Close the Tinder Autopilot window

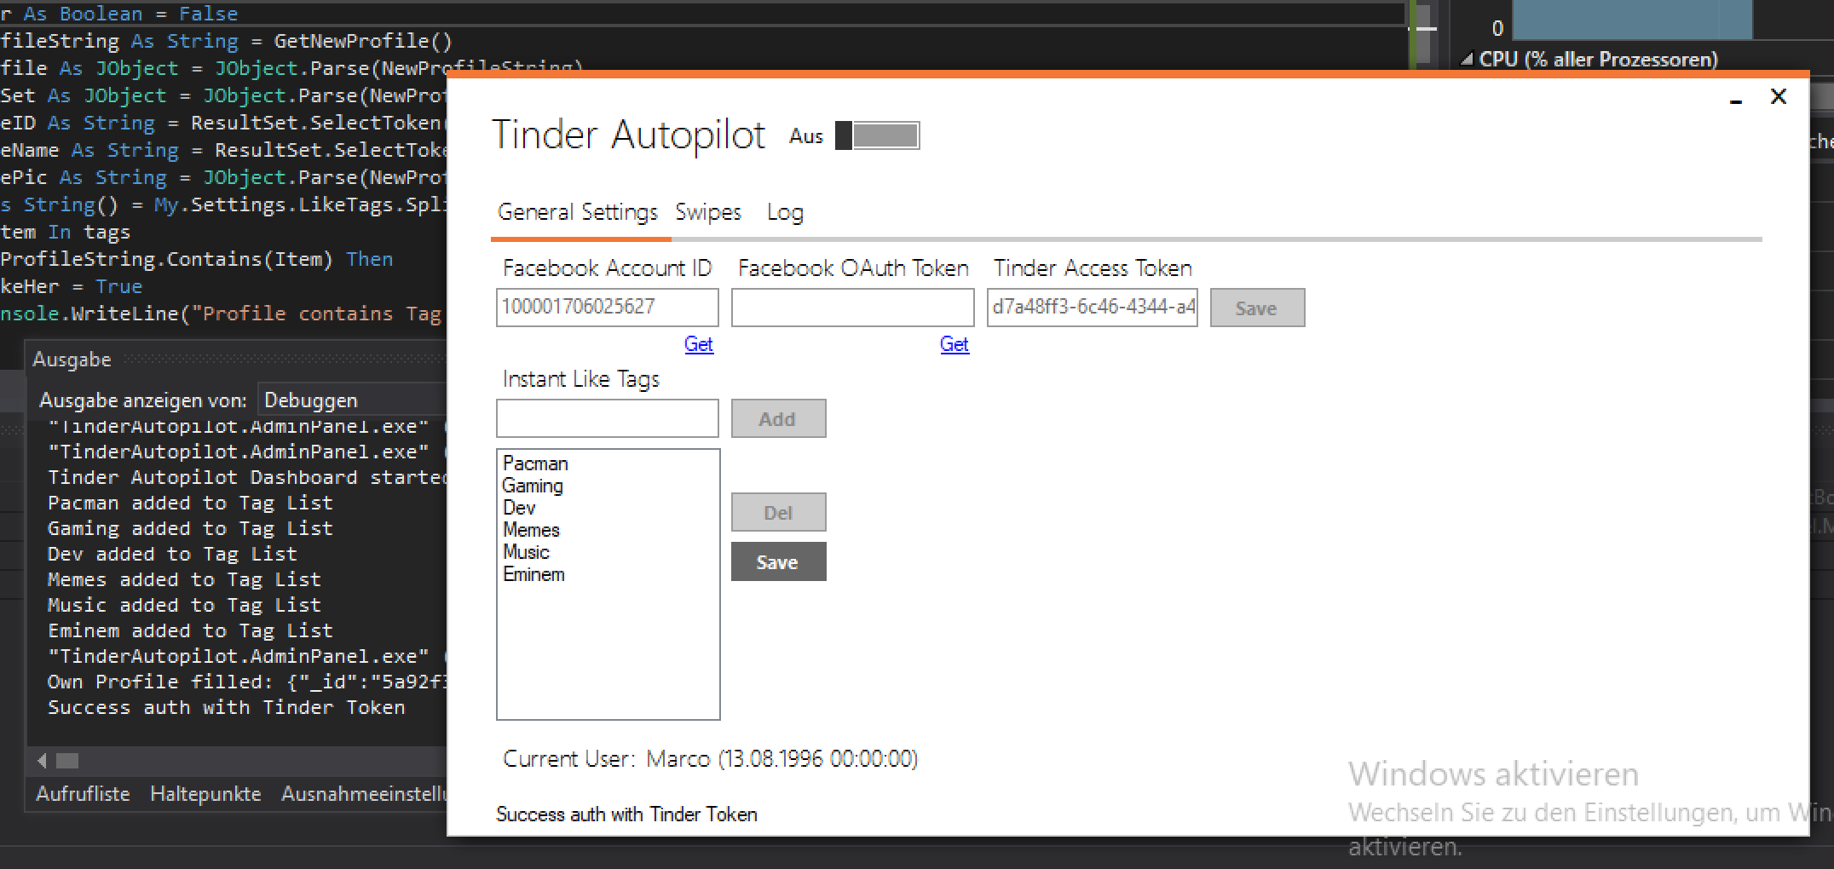(x=1778, y=96)
